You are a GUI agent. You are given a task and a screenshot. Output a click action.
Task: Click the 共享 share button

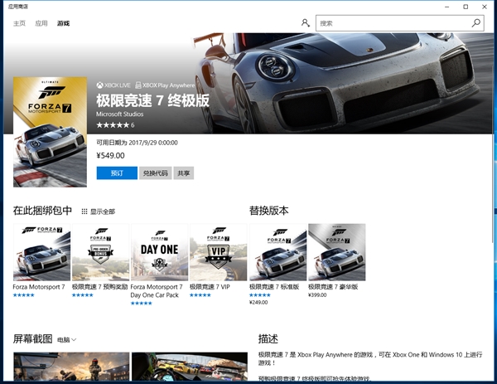(x=183, y=173)
